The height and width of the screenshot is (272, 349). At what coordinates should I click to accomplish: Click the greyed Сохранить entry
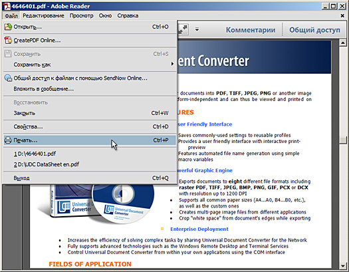coord(90,54)
